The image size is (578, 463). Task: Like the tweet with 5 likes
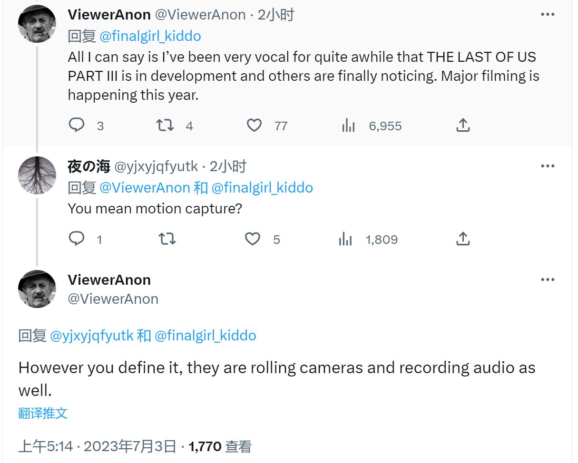pos(253,239)
